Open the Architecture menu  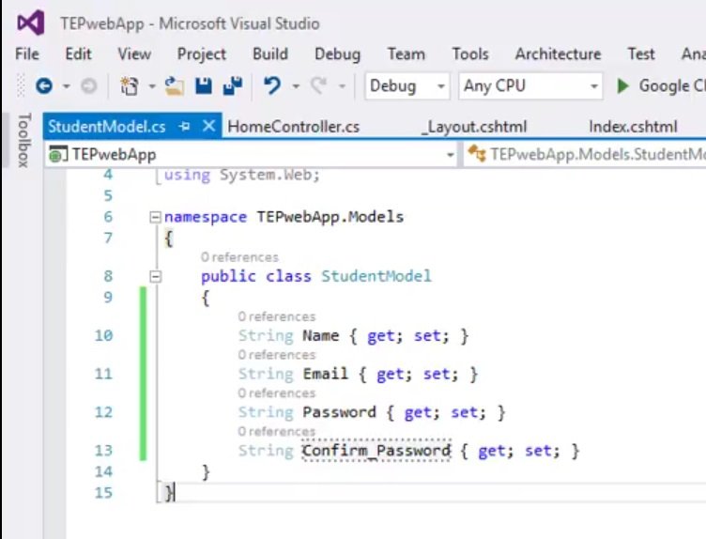[558, 54]
